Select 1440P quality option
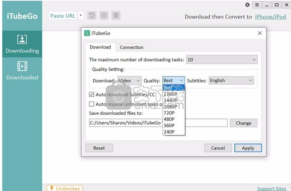This screenshot has height=191, width=291. [174, 100]
